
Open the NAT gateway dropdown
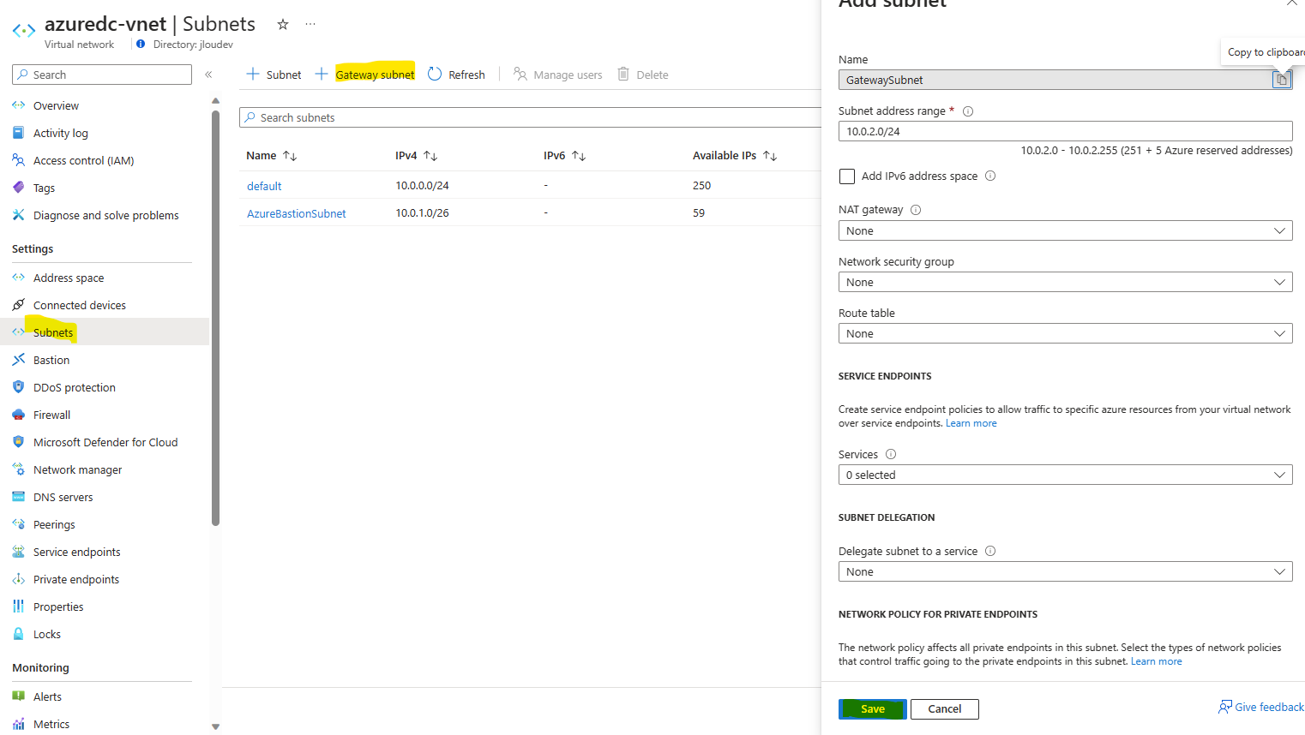[x=1065, y=230]
